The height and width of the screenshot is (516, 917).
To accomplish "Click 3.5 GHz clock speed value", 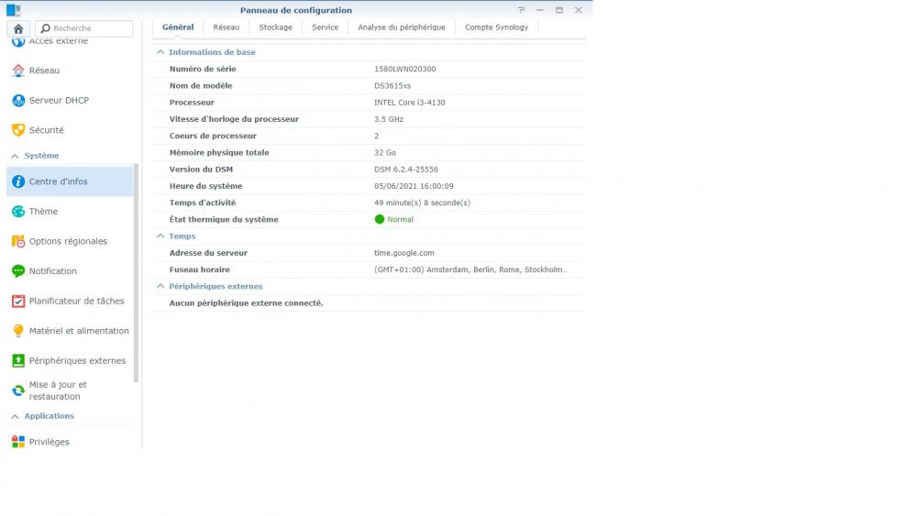I will (x=389, y=119).
